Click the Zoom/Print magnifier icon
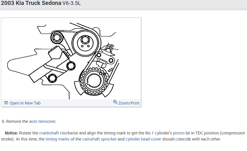Screen dimensions: 247x151 click(x=115, y=102)
